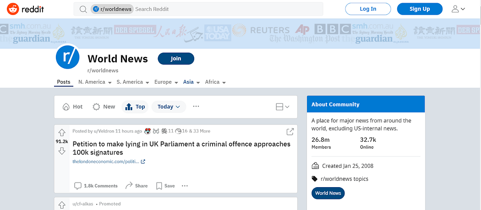Open post in new tab icon

pyautogui.click(x=290, y=132)
